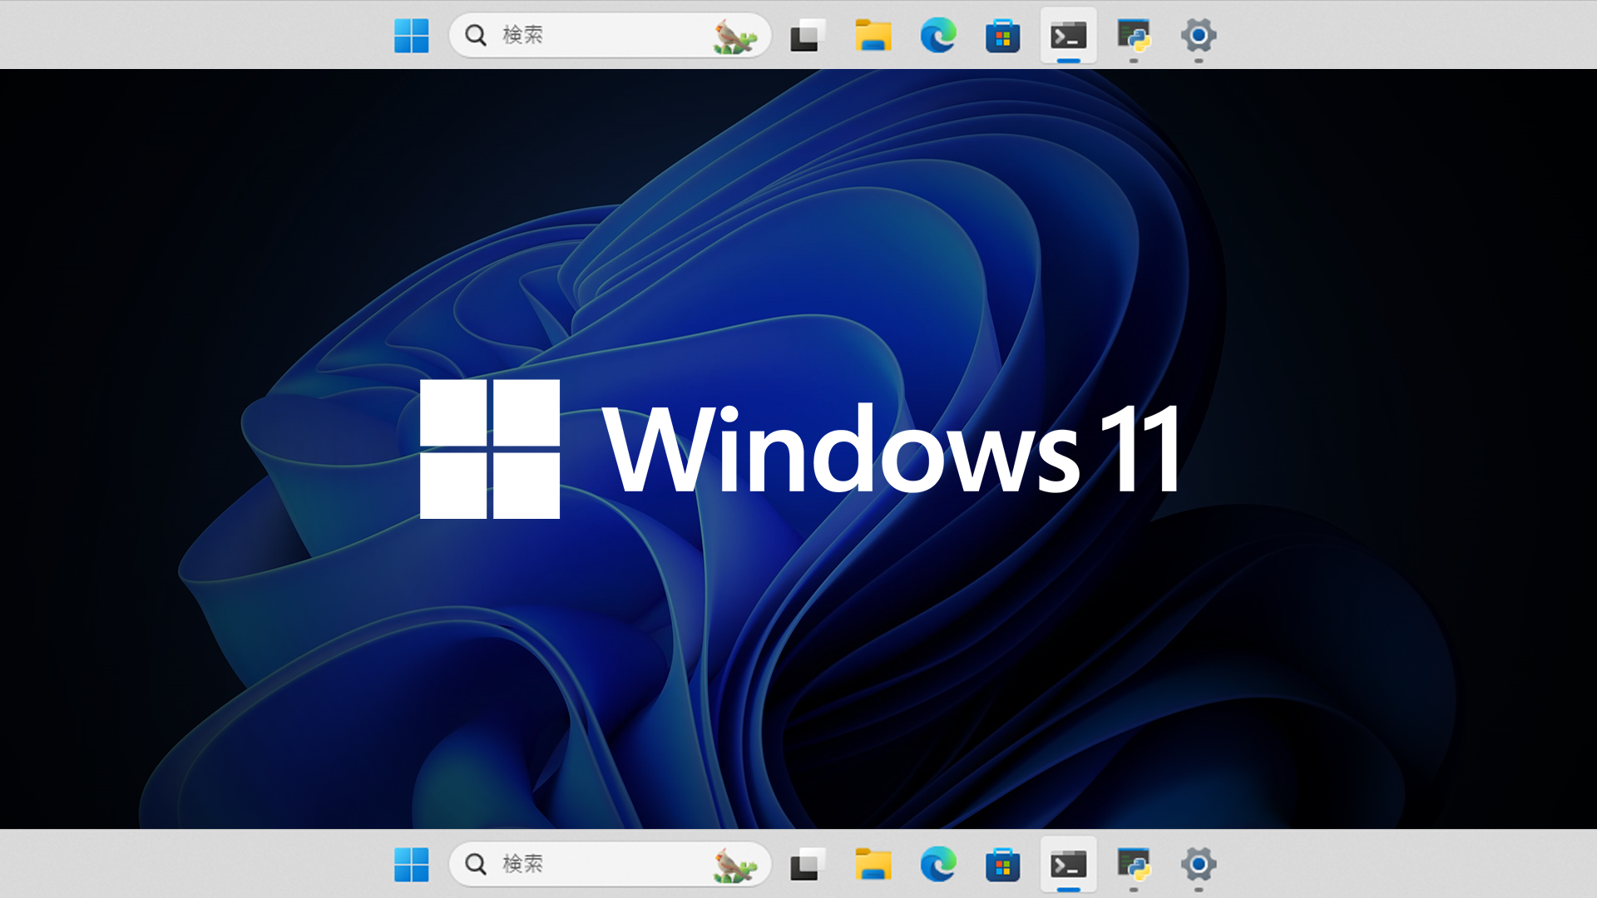1597x898 pixels.
Task: Open Task View from the top taskbar
Action: [x=806, y=36]
